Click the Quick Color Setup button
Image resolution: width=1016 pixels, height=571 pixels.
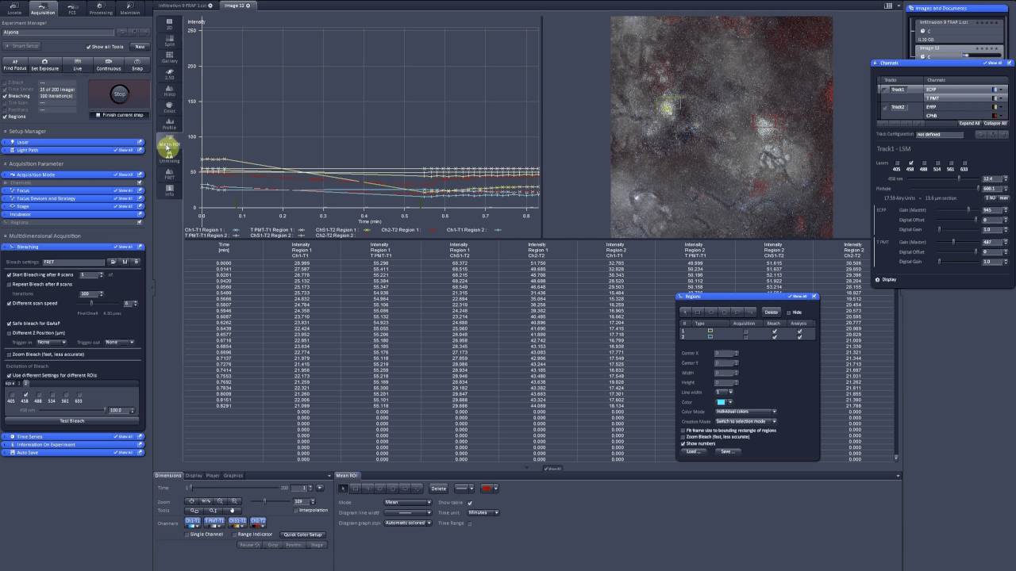tap(302, 535)
